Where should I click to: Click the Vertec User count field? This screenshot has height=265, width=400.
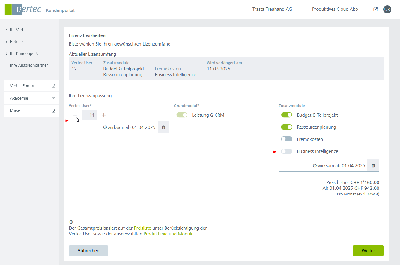point(89,115)
